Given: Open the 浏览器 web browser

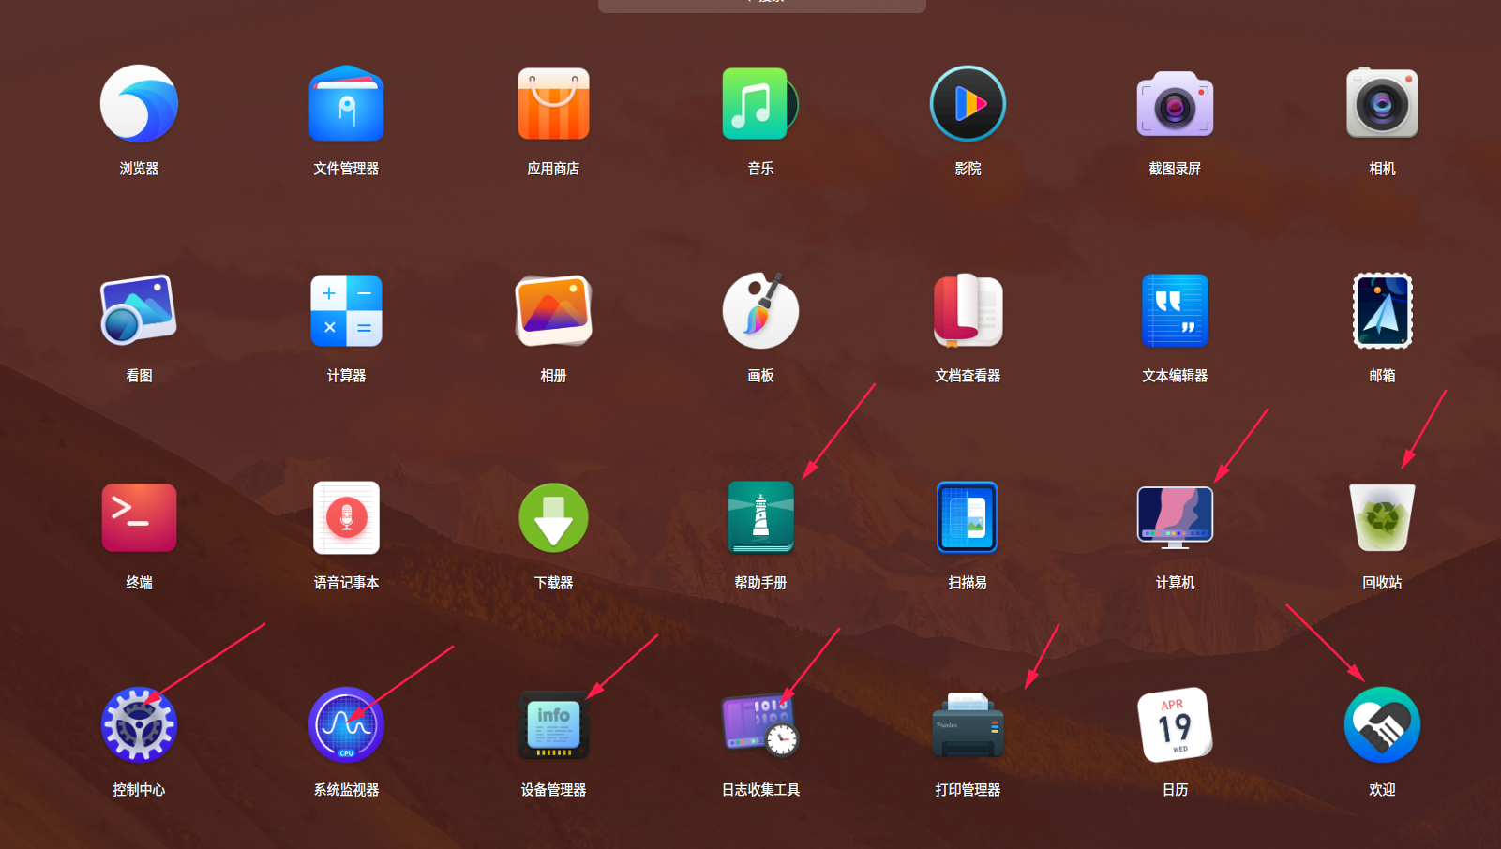Looking at the screenshot, I should pos(139,103).
